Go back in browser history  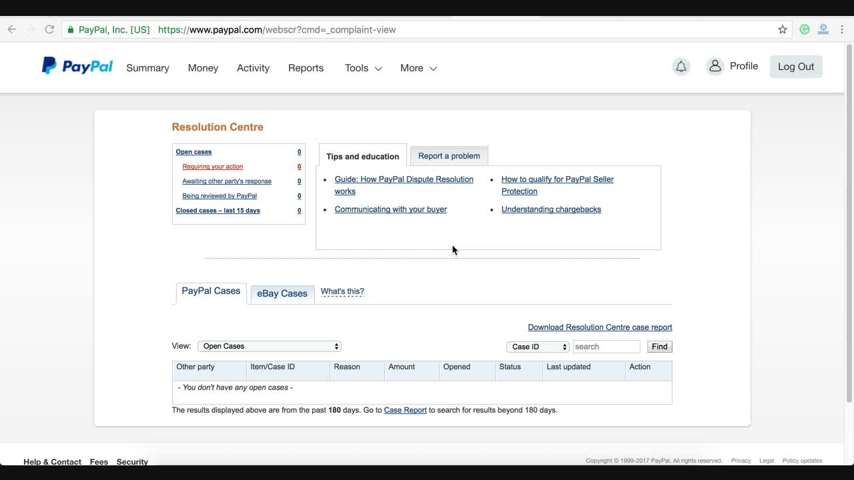tap(11, 29)
